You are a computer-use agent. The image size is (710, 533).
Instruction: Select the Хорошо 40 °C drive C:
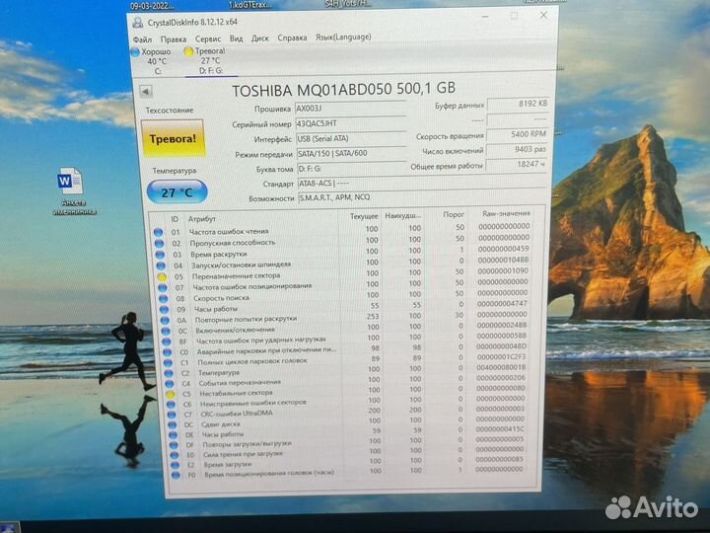tap(154, 58)
